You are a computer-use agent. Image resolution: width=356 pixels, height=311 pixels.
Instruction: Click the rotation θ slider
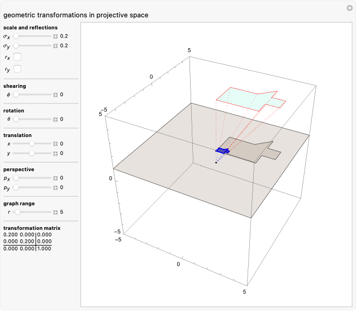click(32, 119)
